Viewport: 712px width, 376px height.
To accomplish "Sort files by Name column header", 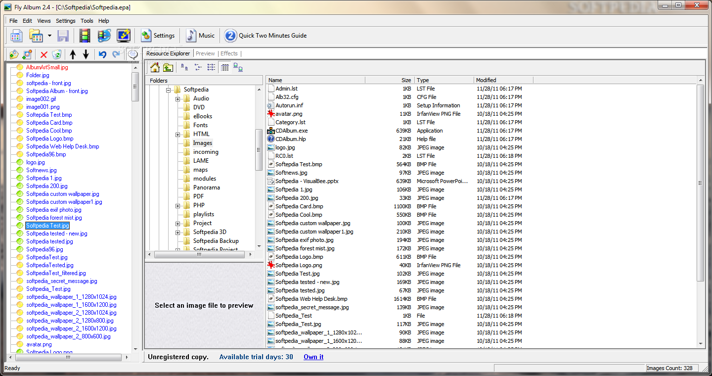I will (316, 80).
